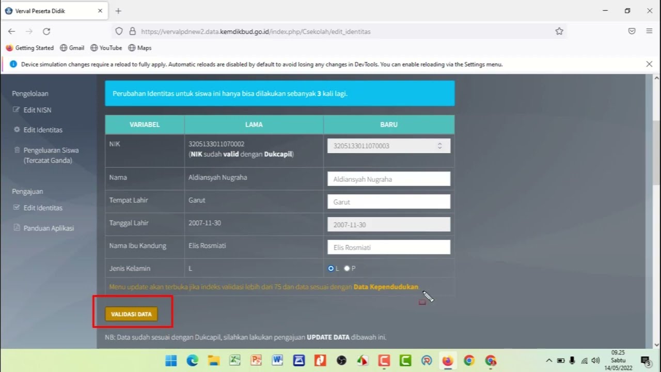Open the clock and calendar
This screenshot has height=372, width=661.
(x=618, y=360)
